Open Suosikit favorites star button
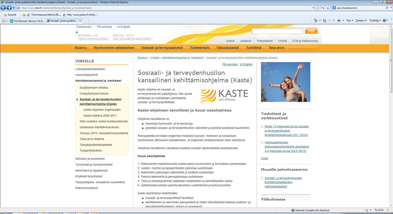 pyautogui.click(x=10, y=15)
